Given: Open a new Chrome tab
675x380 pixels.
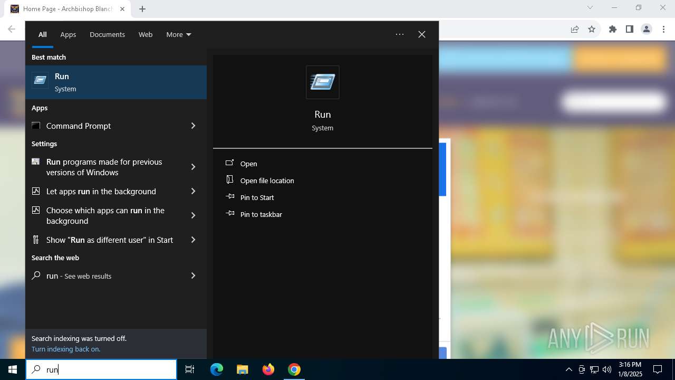Looking at the screenshot, I should 142,9.
